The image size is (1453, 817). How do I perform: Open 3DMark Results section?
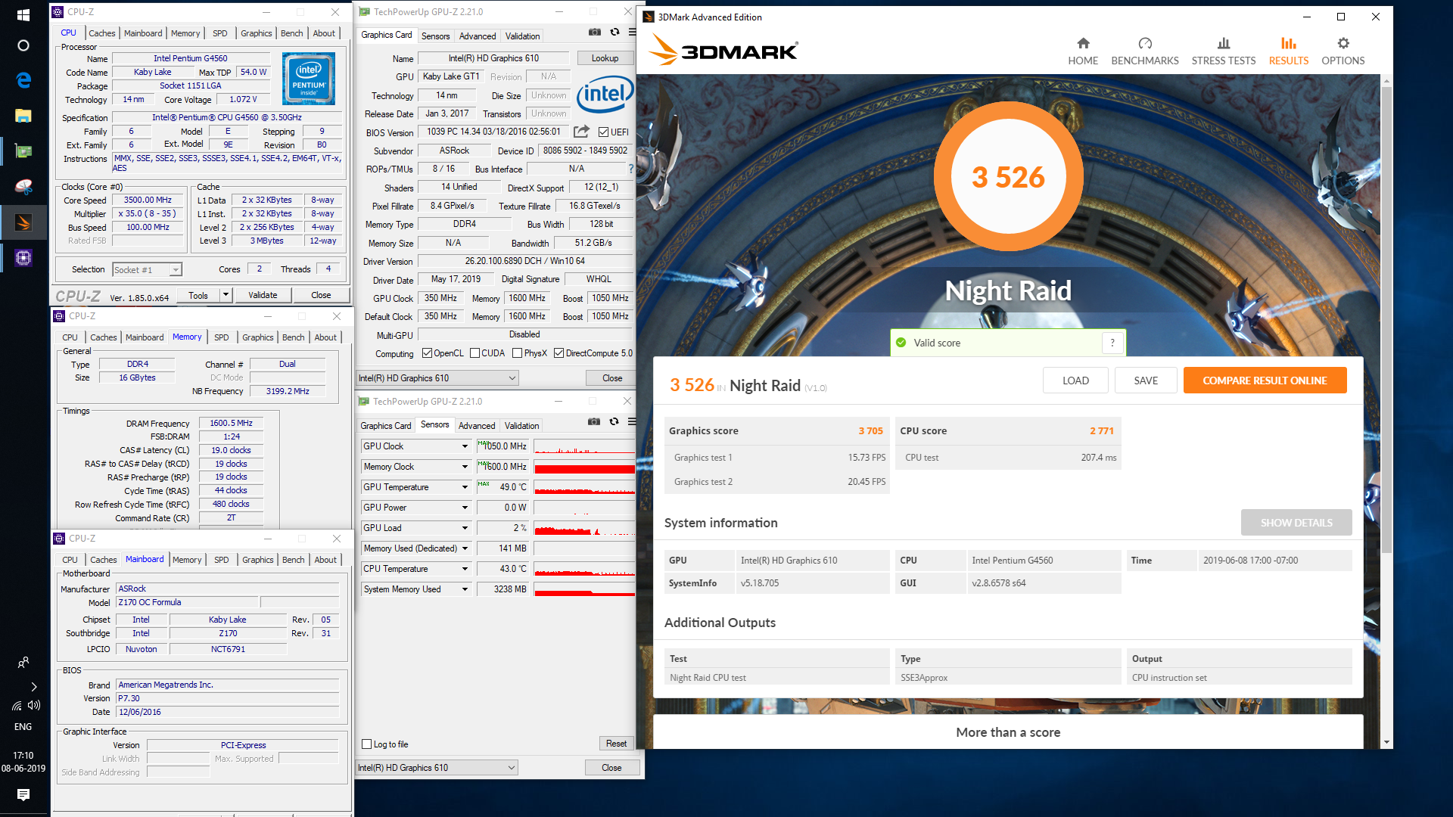point(1288,51)
